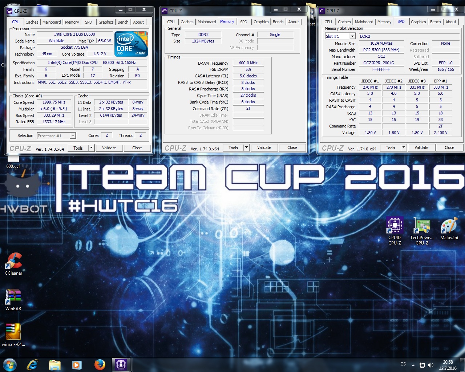Click Max Bandwidth PC2-5300 (333 MHz) value
This screenshot has width=465, height=372.
click(381, 50)
